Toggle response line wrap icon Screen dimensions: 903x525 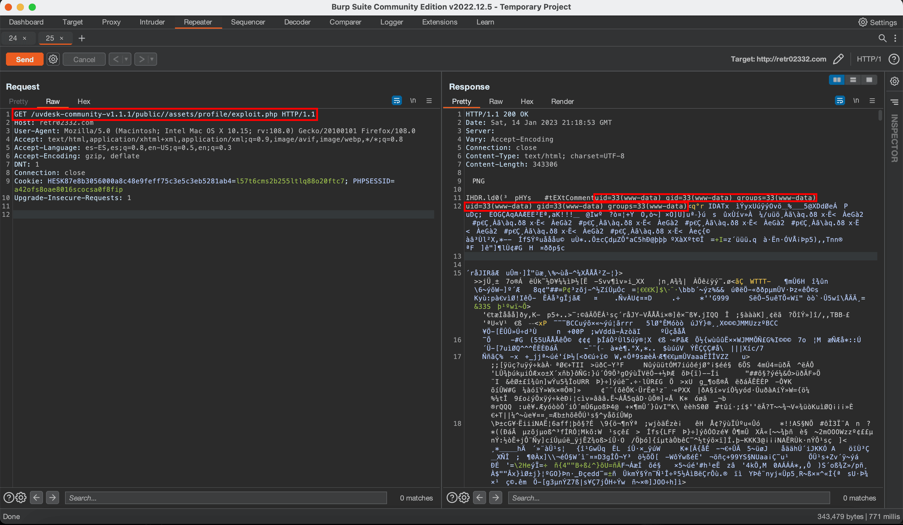(x=840, y=101)
